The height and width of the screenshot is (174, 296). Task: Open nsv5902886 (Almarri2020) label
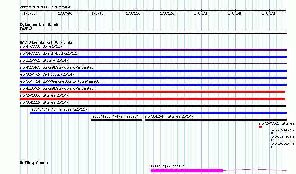pyautogui.click(x=44, y=95)
